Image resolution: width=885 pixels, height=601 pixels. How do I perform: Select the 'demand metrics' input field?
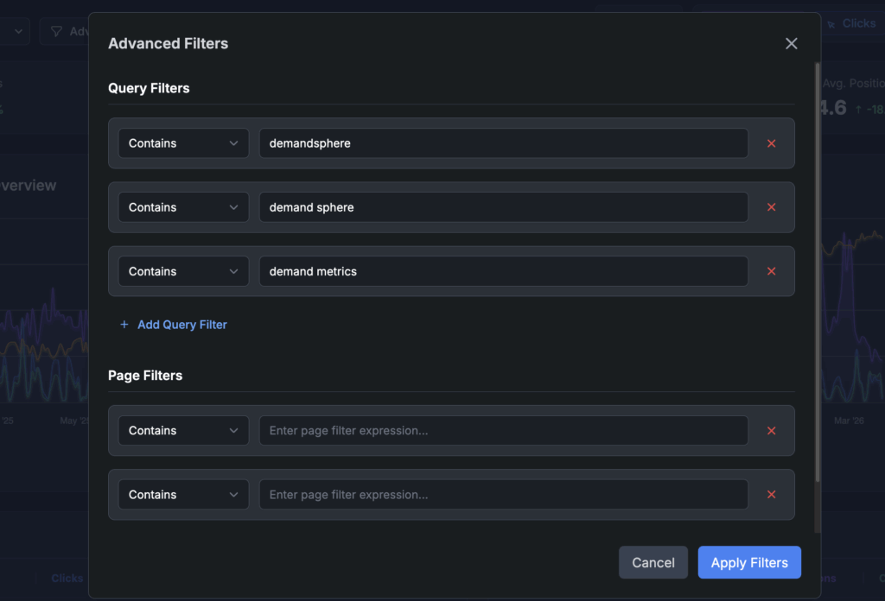point(503,271)
